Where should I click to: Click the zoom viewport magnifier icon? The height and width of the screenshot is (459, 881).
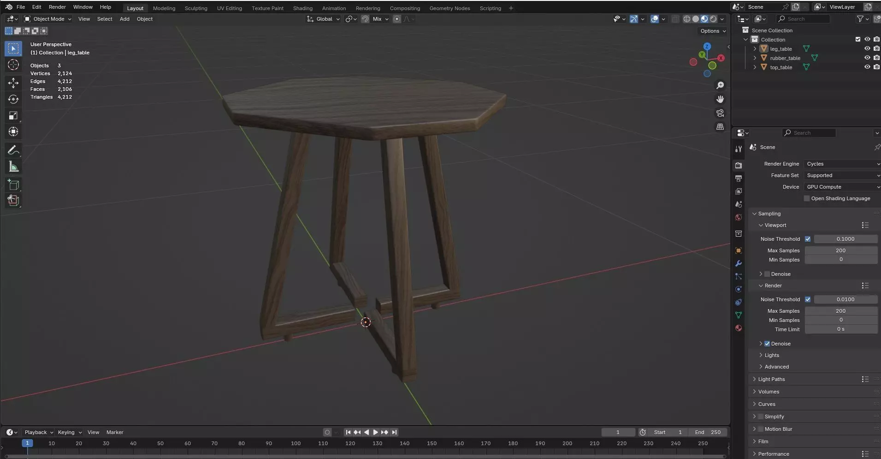(x=720, y=85)
